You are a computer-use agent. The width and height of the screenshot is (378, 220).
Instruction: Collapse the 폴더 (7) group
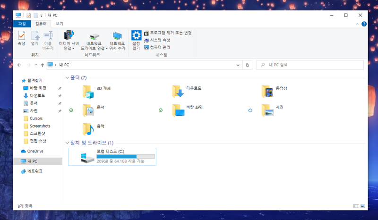pos(67,78)
